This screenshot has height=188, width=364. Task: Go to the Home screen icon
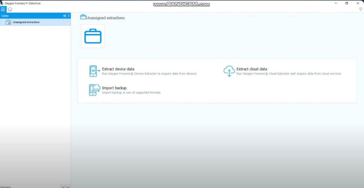pos(10,9)
